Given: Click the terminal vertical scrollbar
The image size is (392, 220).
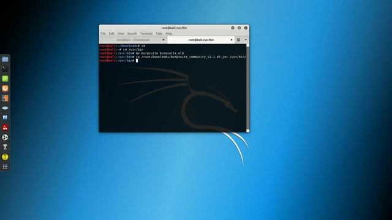Looking at the screenshot, I should click(x=247, y=88).
